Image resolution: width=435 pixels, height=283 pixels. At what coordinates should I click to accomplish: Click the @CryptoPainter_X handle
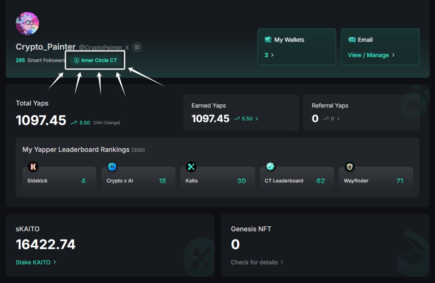[x=104, y=48]
